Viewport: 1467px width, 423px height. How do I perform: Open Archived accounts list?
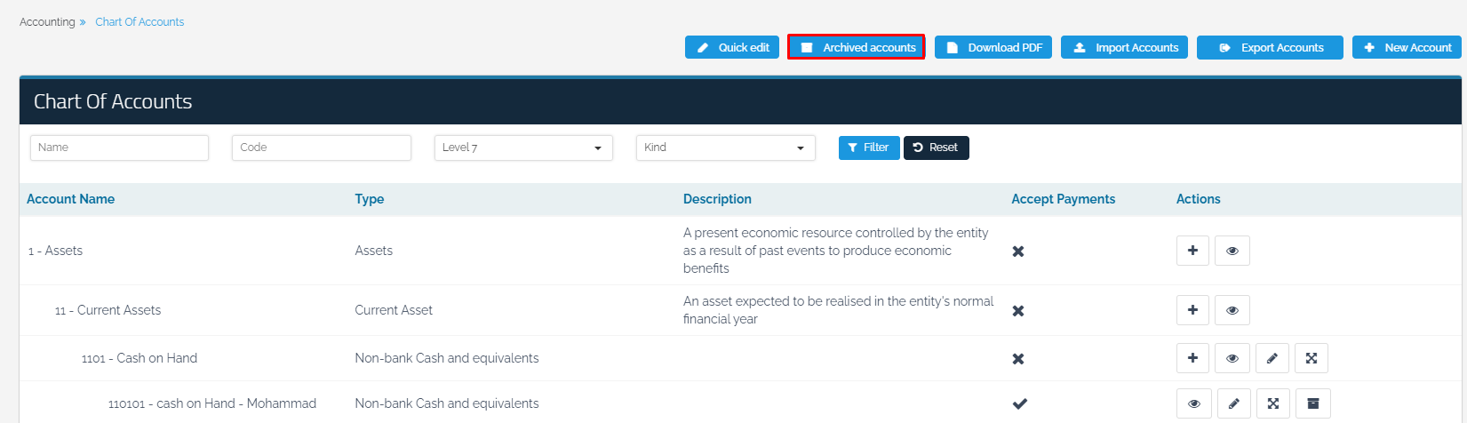[x=856, y=47]
